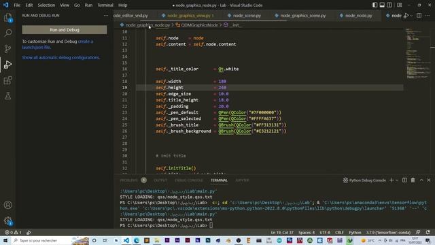Open the Search view icon

tap(7, 33)
